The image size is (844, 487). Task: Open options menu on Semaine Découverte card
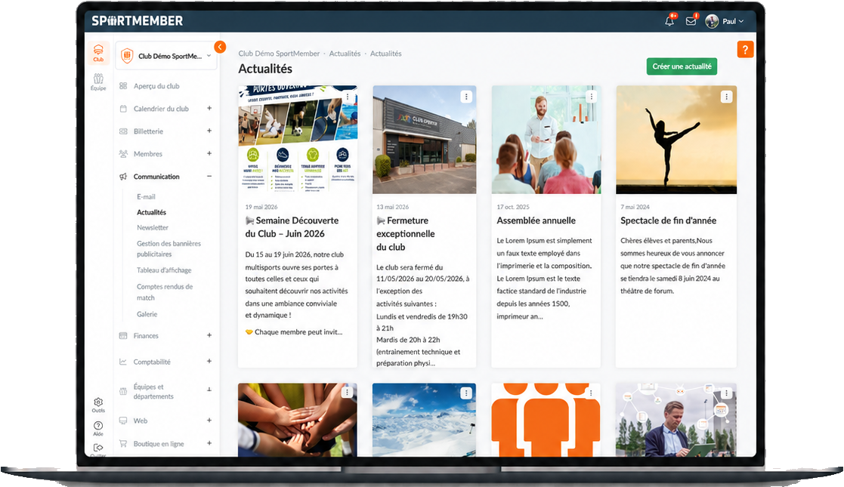pos(347,97)
